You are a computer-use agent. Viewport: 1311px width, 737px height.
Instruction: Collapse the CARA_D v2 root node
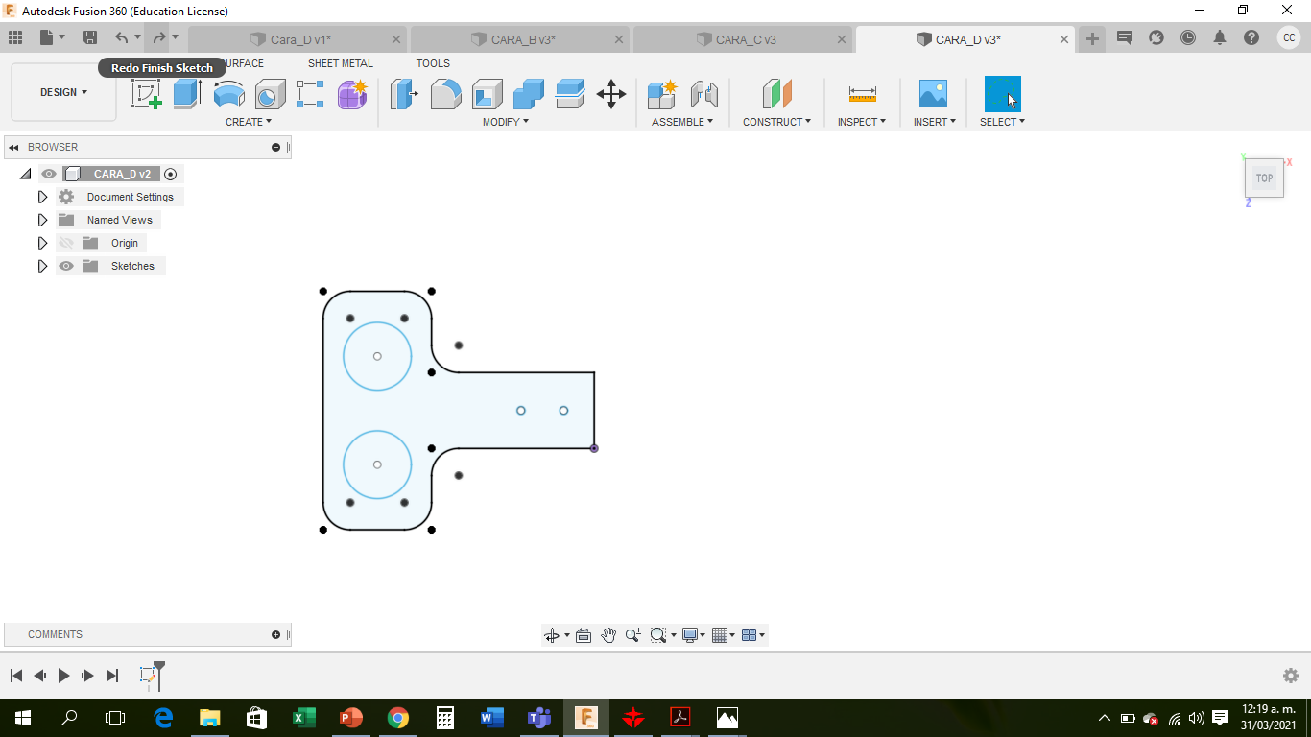click(25, 174)
